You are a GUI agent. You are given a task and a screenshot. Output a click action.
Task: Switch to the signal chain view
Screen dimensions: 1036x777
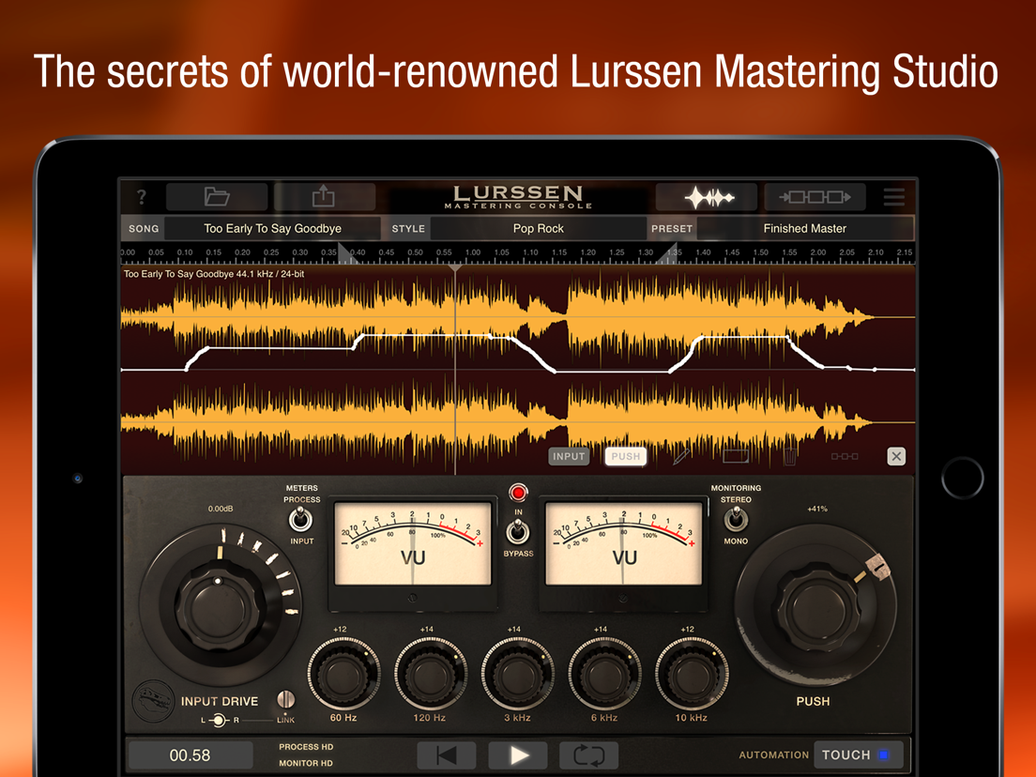pyautogui.click(x=815, y=197)
